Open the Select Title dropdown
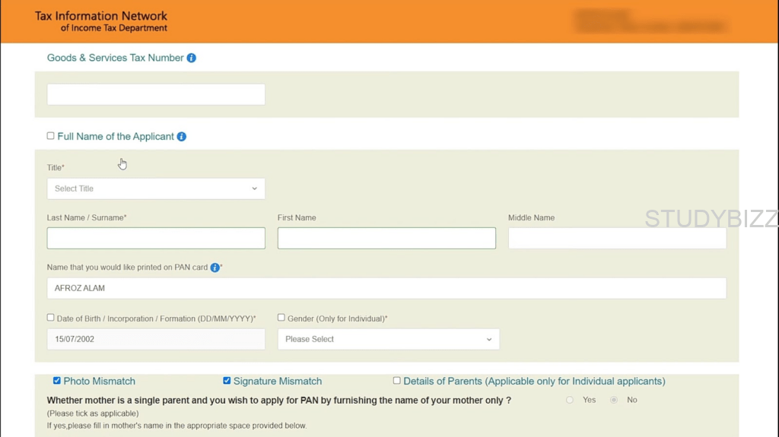 coord(156,188)
